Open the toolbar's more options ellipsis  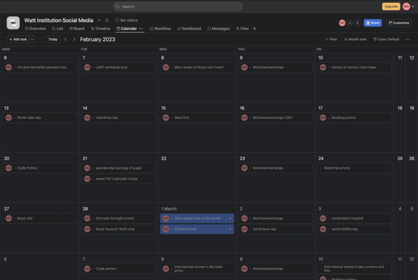pos(407,40)
